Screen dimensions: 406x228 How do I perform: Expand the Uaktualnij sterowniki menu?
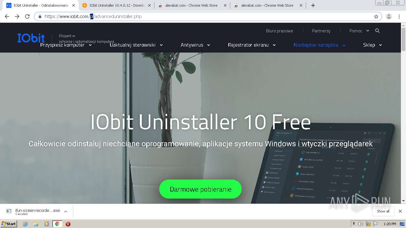click(136, 45)
